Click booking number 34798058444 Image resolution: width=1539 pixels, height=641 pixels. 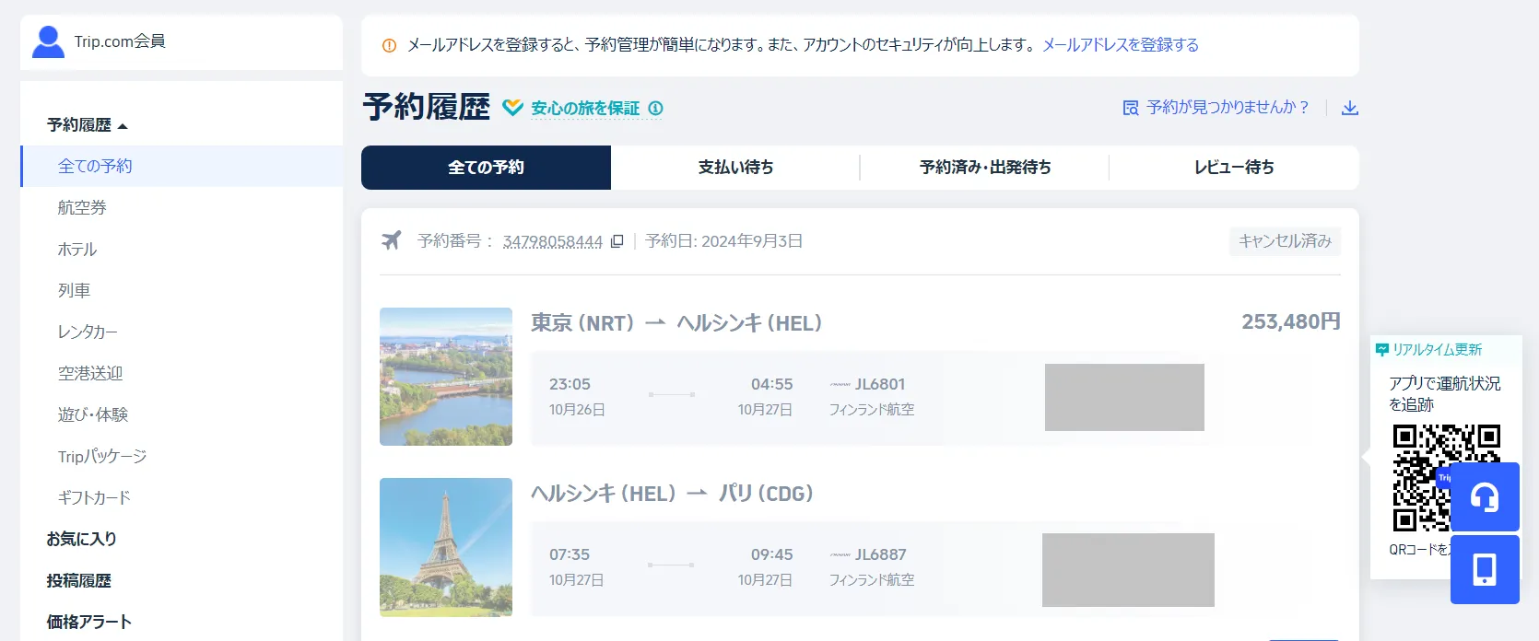tap(552, 241)
